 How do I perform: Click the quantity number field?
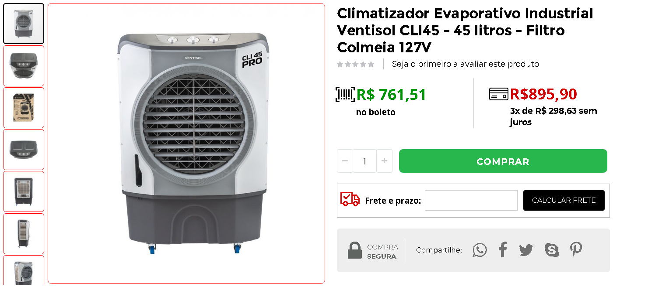[364, 161]
